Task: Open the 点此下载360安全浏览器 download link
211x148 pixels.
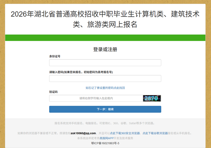Action: coord(125,133)
